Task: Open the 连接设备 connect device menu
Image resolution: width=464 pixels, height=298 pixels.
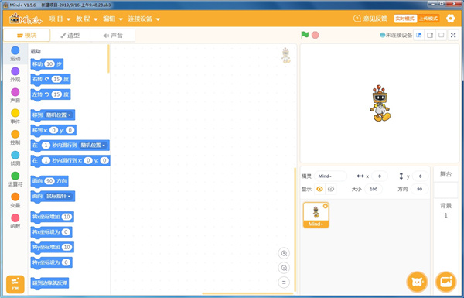Action: point(144,19)
